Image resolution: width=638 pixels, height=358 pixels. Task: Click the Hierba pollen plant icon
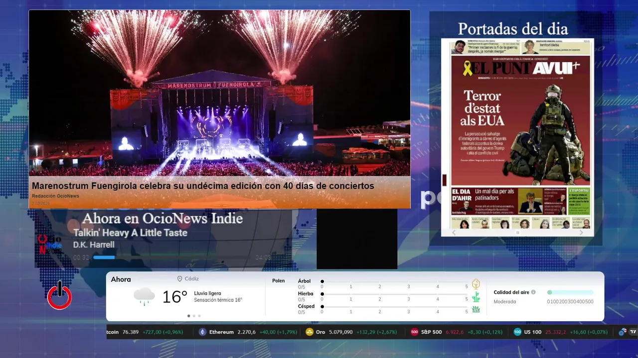tap(476, 297)
